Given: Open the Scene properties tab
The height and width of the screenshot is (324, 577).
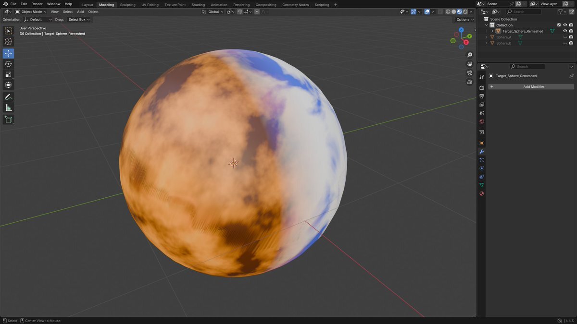Looking at the screenshot, I should click(x=482, y=113).
